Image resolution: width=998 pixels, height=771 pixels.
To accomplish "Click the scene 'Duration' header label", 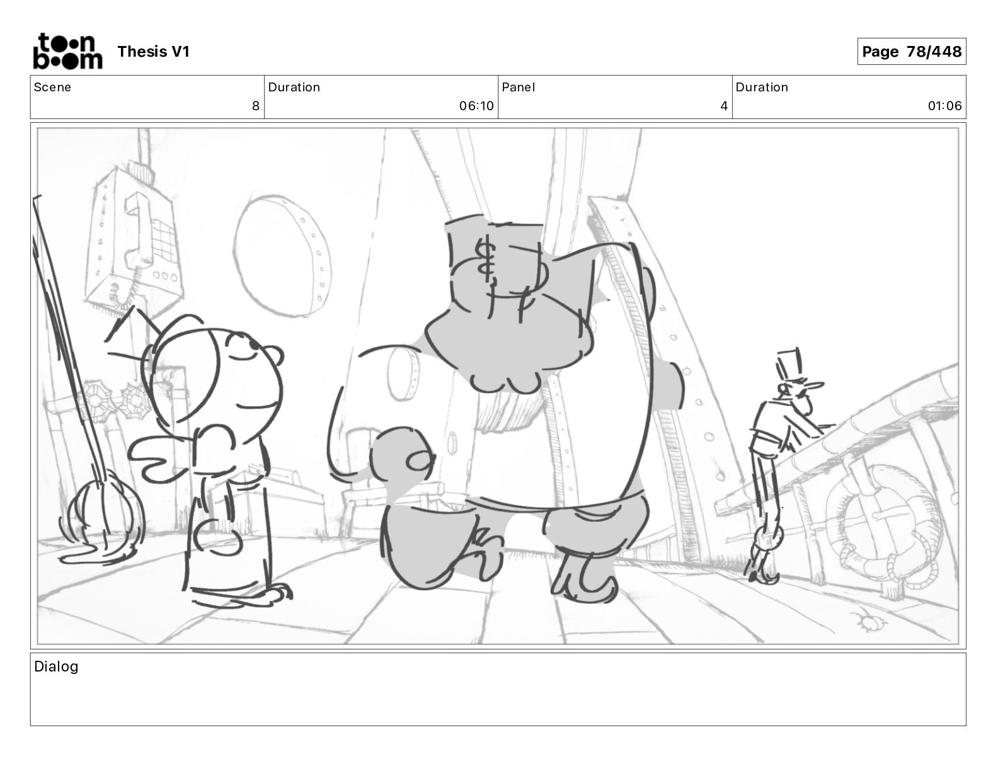I will tap(294, 88).
